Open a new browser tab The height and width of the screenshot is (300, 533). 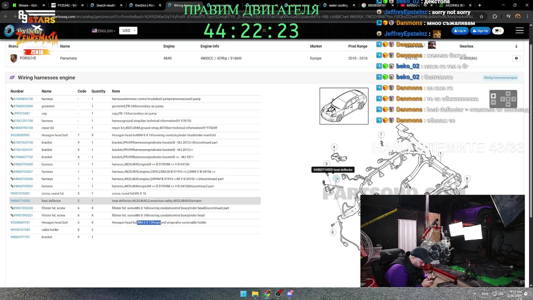pos(479,5)
